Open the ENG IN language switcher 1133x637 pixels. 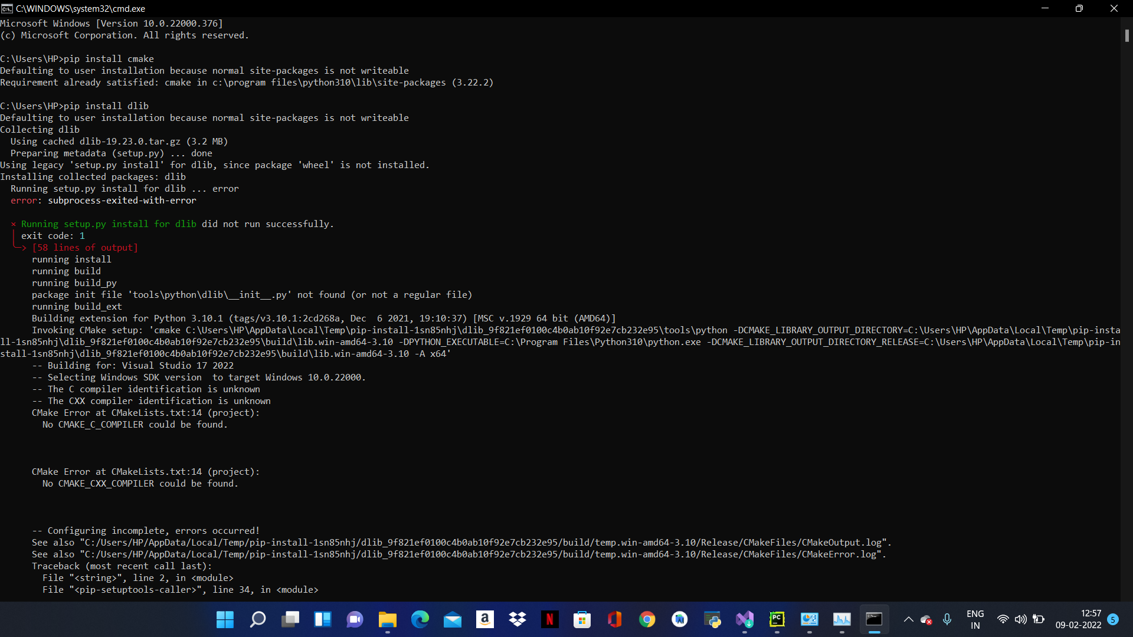tap(975, 619)
